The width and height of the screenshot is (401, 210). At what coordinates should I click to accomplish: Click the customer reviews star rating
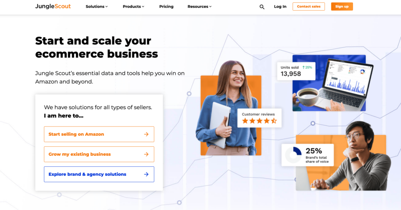pyautogui.click(x=259, y=121)
